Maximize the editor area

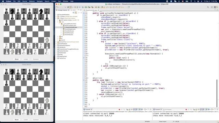tap(217, 10)
